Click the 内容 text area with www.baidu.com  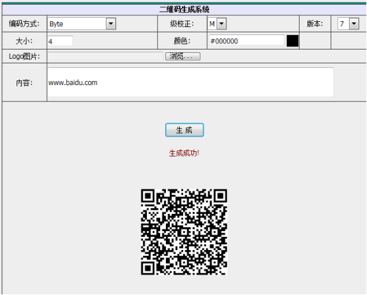point(190,82)
